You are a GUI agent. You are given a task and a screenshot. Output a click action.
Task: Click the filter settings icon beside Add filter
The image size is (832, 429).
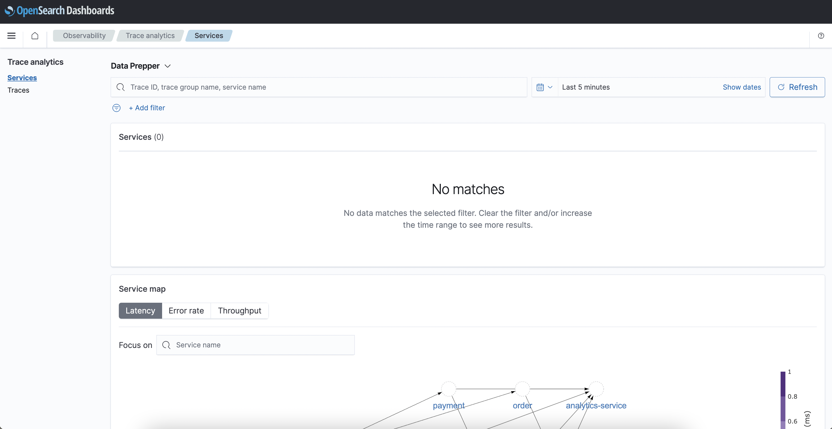pyautogui.click(x=116, y=108)
